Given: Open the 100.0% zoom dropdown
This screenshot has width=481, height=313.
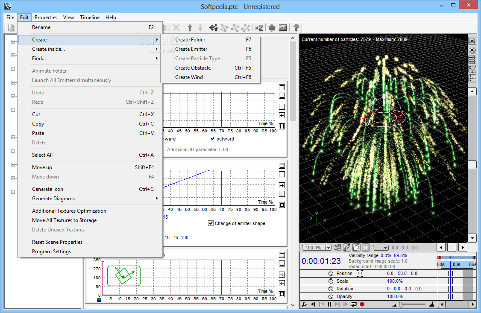Looking at the screenshot, I should click(328, 248).
